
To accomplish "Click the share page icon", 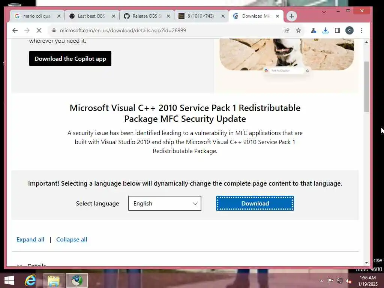I will (x=286, y=30).
